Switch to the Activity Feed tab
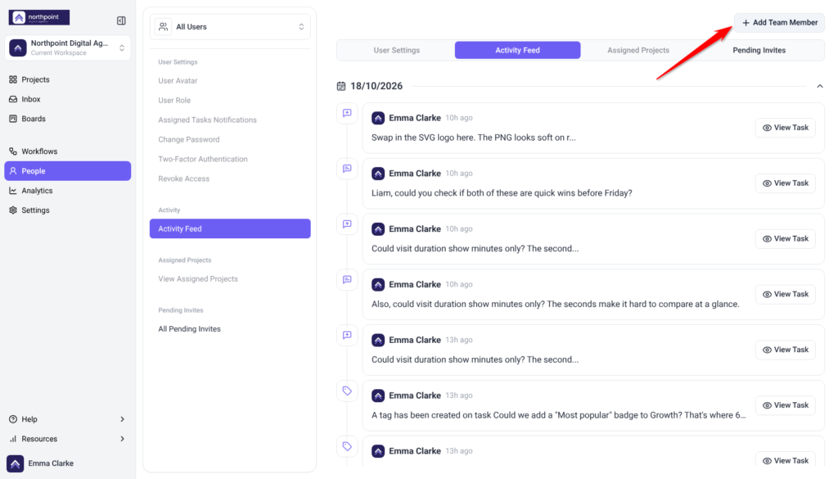This screenshot has height=479, width=838. [x=517, y=50]
